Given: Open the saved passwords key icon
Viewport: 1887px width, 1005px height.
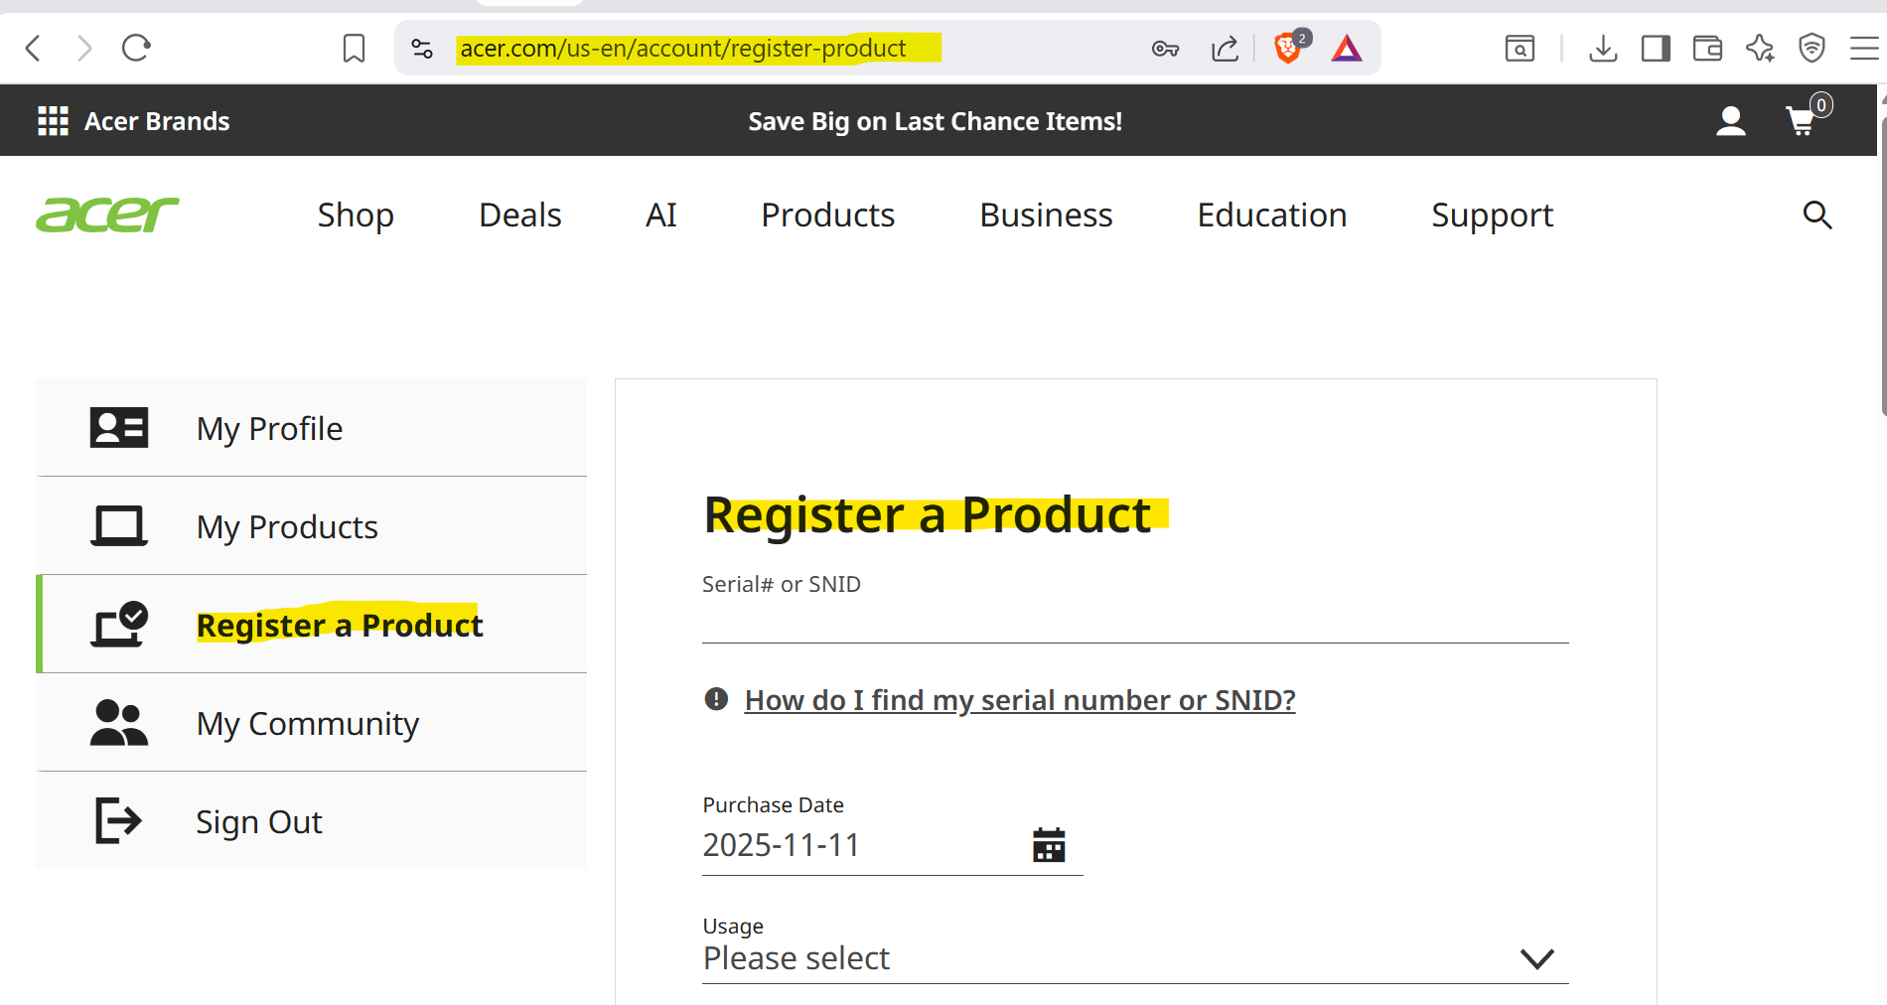Looking at the screenshot, I should tap(1164, 47).
